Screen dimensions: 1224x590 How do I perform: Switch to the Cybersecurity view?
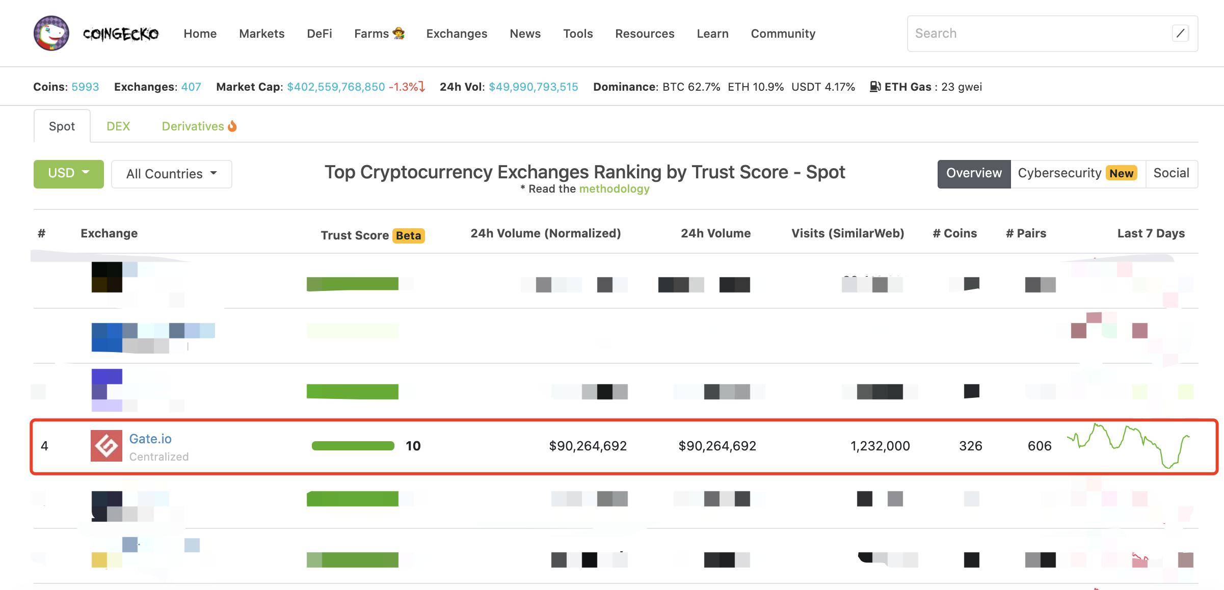tap(1078, 174)
